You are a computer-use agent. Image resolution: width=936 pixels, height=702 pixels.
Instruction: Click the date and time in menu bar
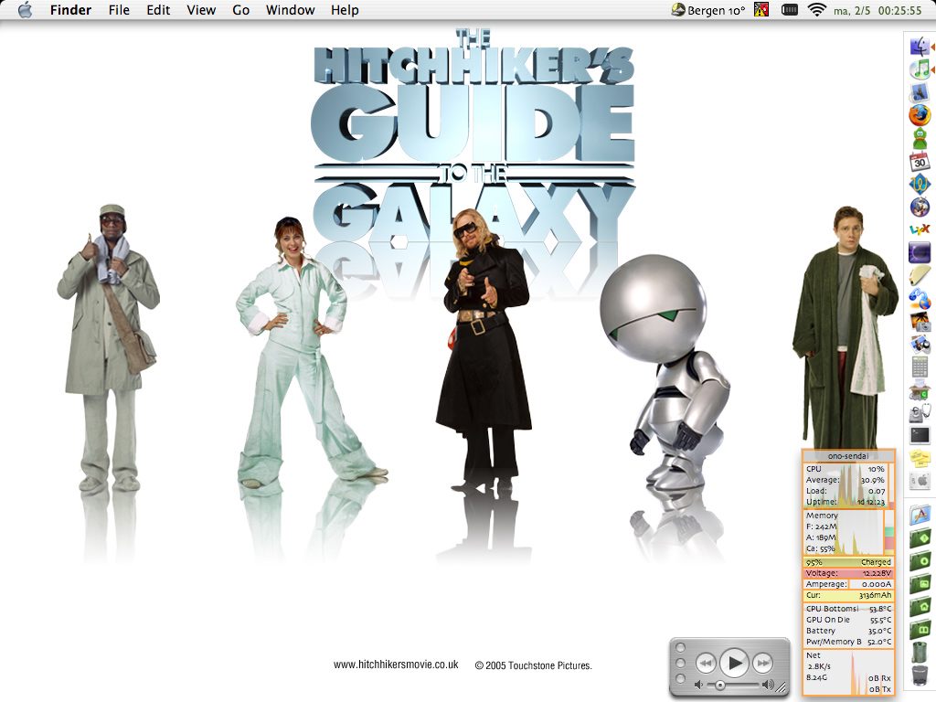877,10
